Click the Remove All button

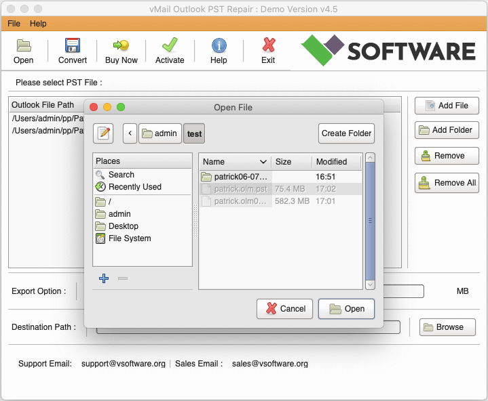click(447, 183)
